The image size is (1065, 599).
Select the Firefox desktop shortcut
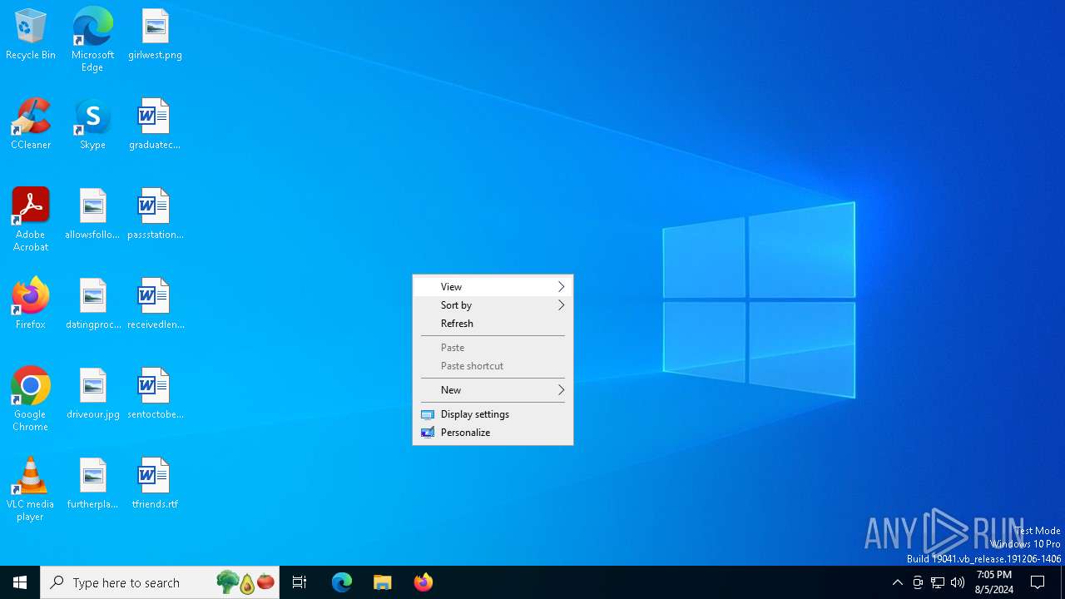(x=31, y=304)
